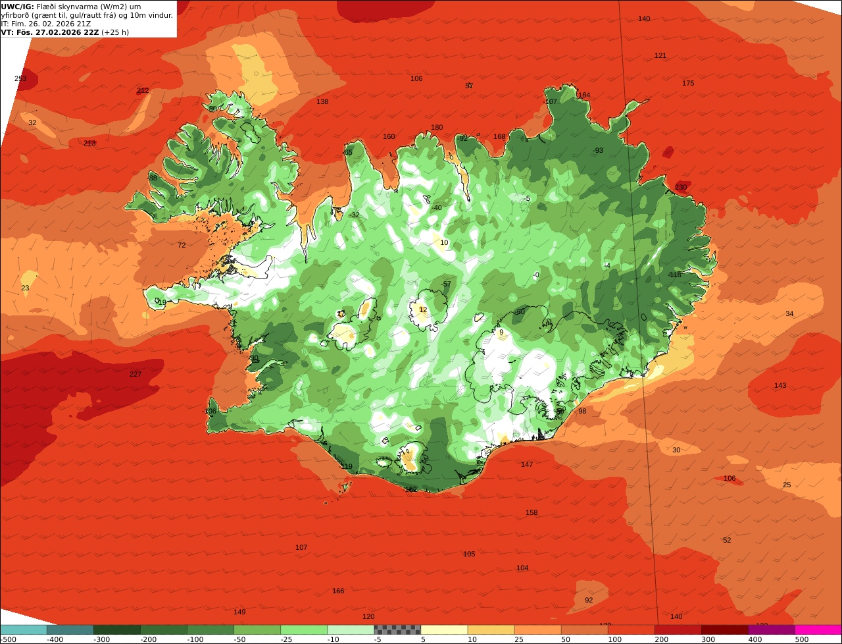Click the pale yellow swatch between 5 and 10
Viewport: 842px width, 644px height.
tap(445, 630)
